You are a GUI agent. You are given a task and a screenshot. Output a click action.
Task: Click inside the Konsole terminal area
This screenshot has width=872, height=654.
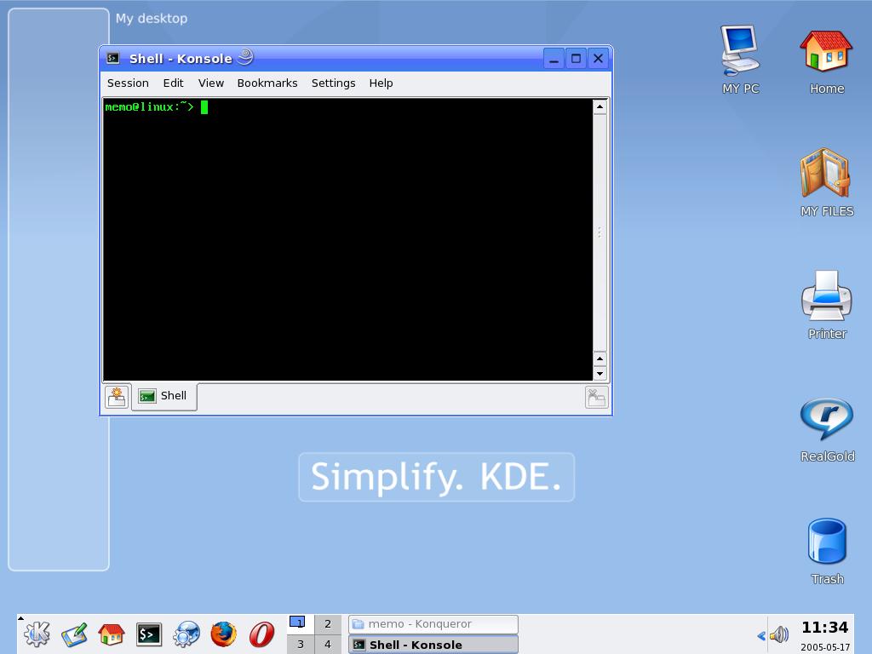tap(347, 239)
